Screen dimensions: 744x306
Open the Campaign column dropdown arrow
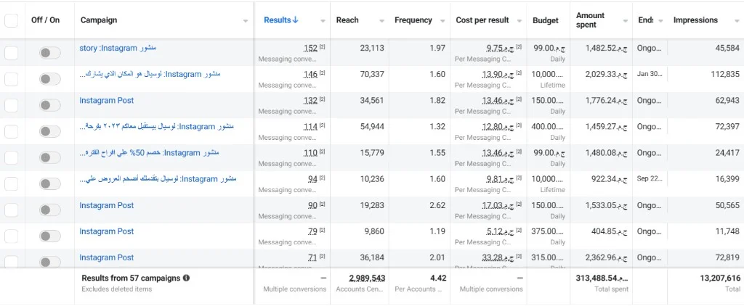246,21
